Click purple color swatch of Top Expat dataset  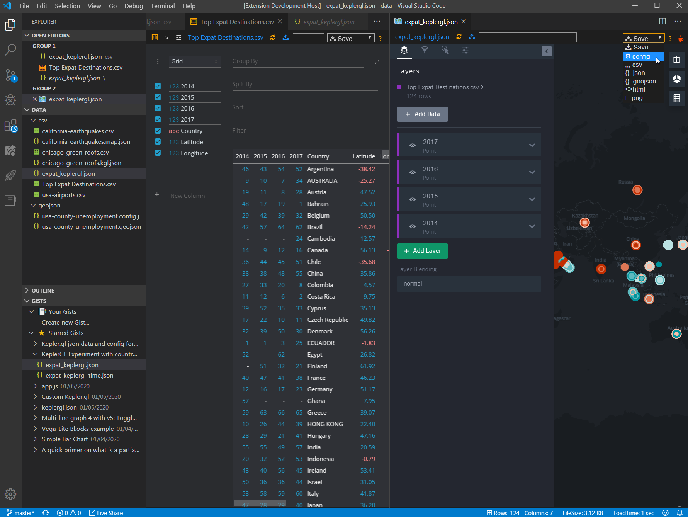coord(399,87)
